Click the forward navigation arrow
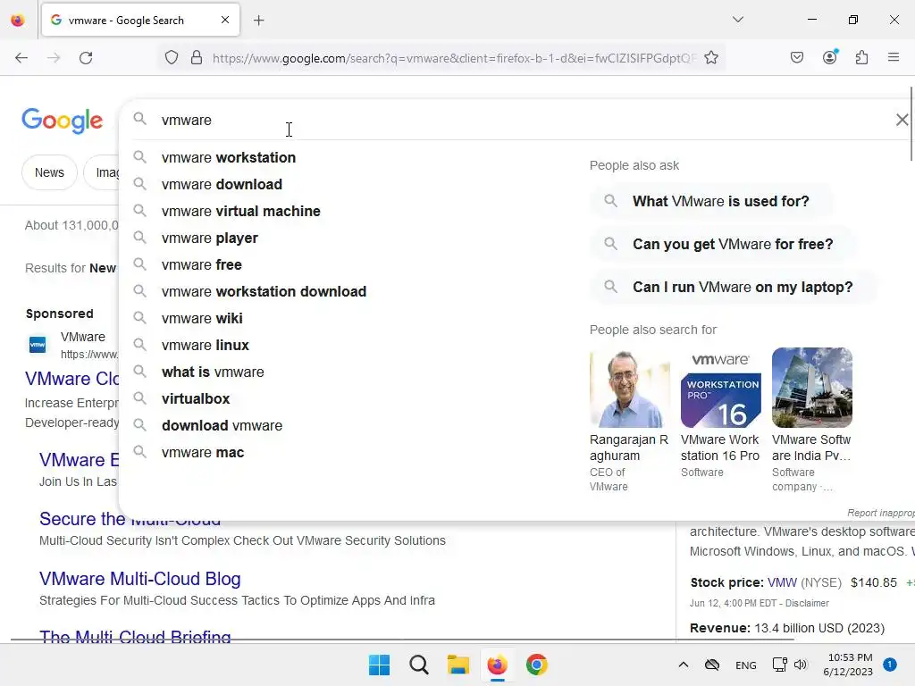Screen dimensions: 915x686 (54, 58)
